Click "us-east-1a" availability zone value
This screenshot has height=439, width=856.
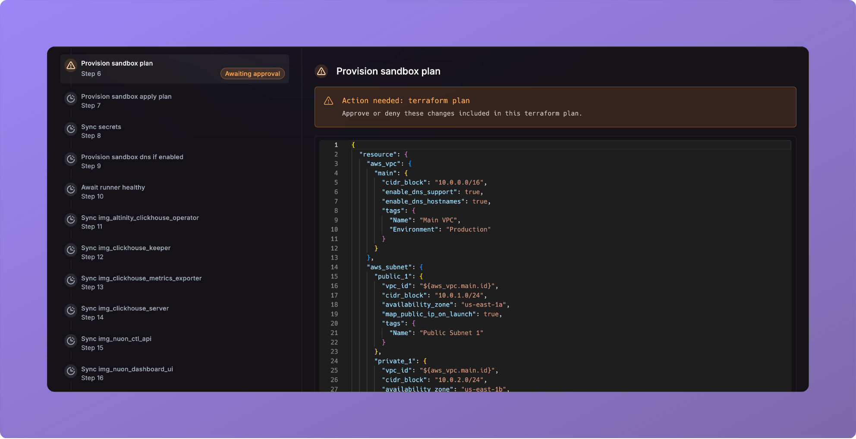tap(483, 305)
